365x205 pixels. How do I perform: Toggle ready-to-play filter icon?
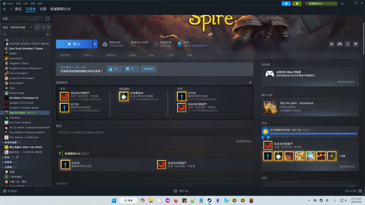coord(48,27)
